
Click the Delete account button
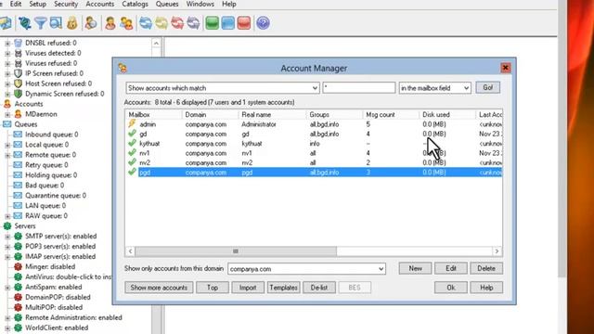pyautogui.click(x=486, y=268)
